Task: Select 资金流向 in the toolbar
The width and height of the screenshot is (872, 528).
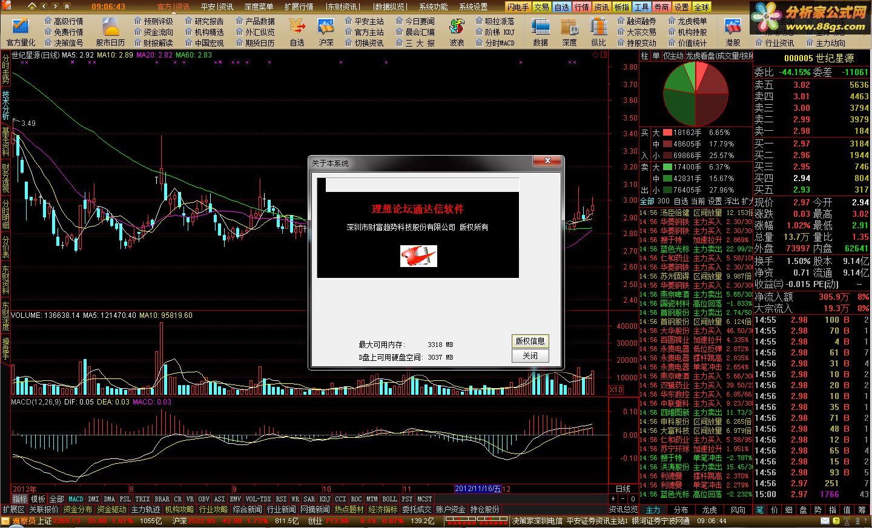Action: point(153,32)
